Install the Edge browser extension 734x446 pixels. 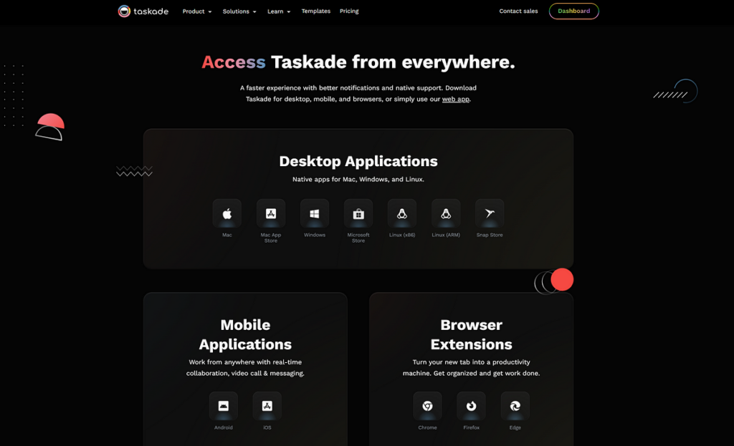[515, 406]
